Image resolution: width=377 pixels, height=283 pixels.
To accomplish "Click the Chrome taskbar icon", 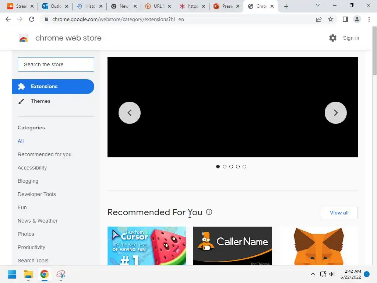I will 45,274.
